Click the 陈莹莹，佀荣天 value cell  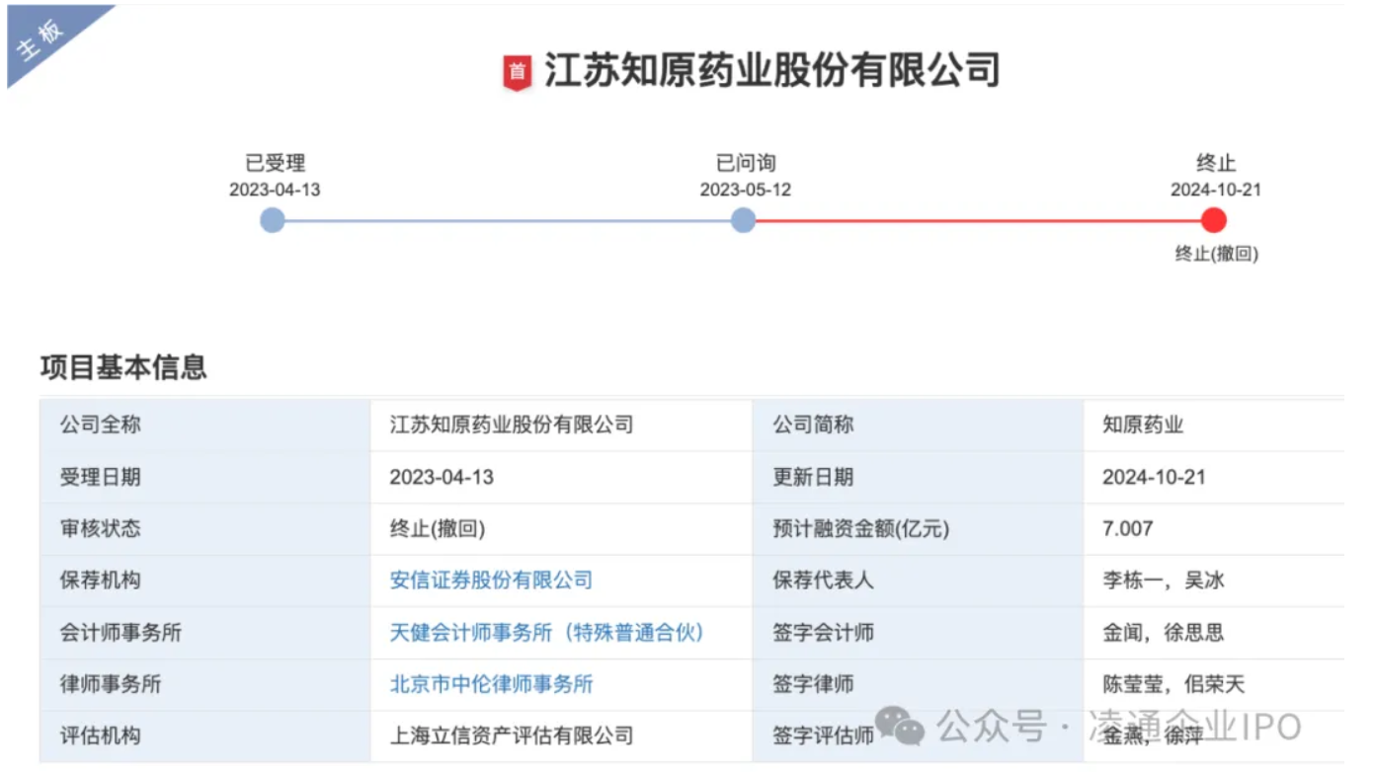tap(1214, 684)
